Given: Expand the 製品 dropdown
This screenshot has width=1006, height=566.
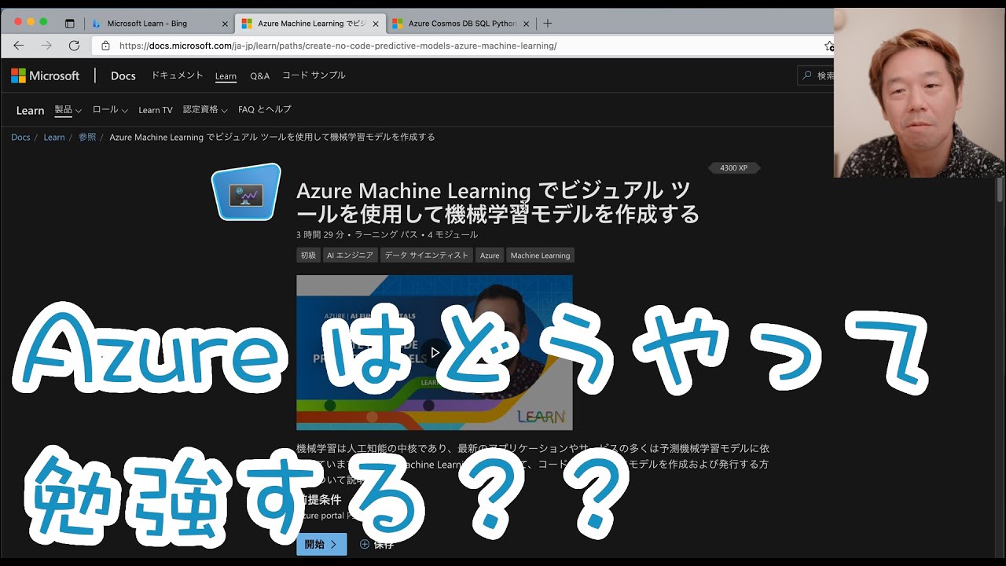Looking at the screenshot, I should (x=68, y=110).
